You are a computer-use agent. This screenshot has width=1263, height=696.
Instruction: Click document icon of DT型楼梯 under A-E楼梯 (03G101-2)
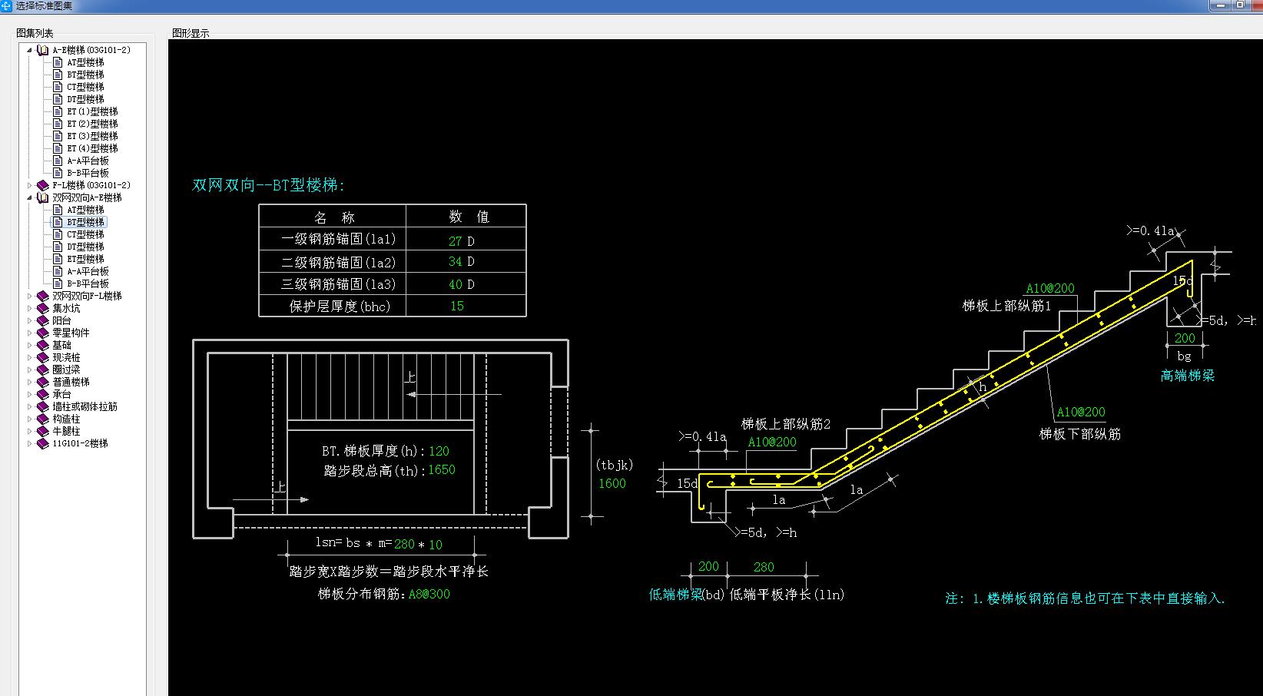pyautogui.click(x=58, y=99)
